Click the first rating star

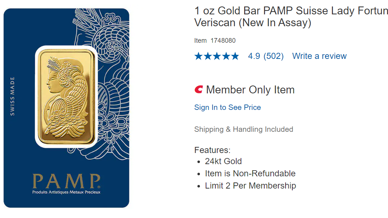[x=199, y=56]
